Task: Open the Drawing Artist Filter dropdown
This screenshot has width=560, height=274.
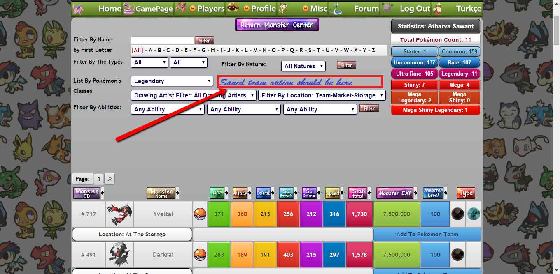Action: tap(193, 95)
